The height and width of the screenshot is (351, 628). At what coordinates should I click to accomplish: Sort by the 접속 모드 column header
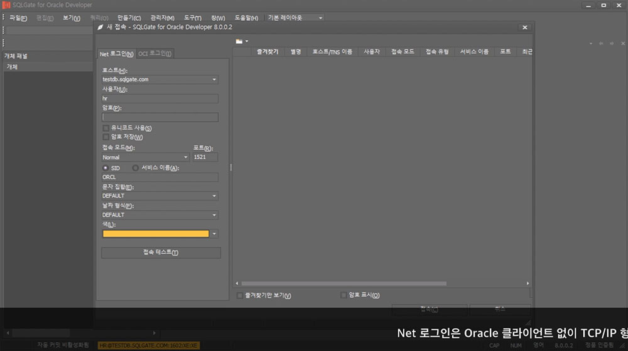403,51
